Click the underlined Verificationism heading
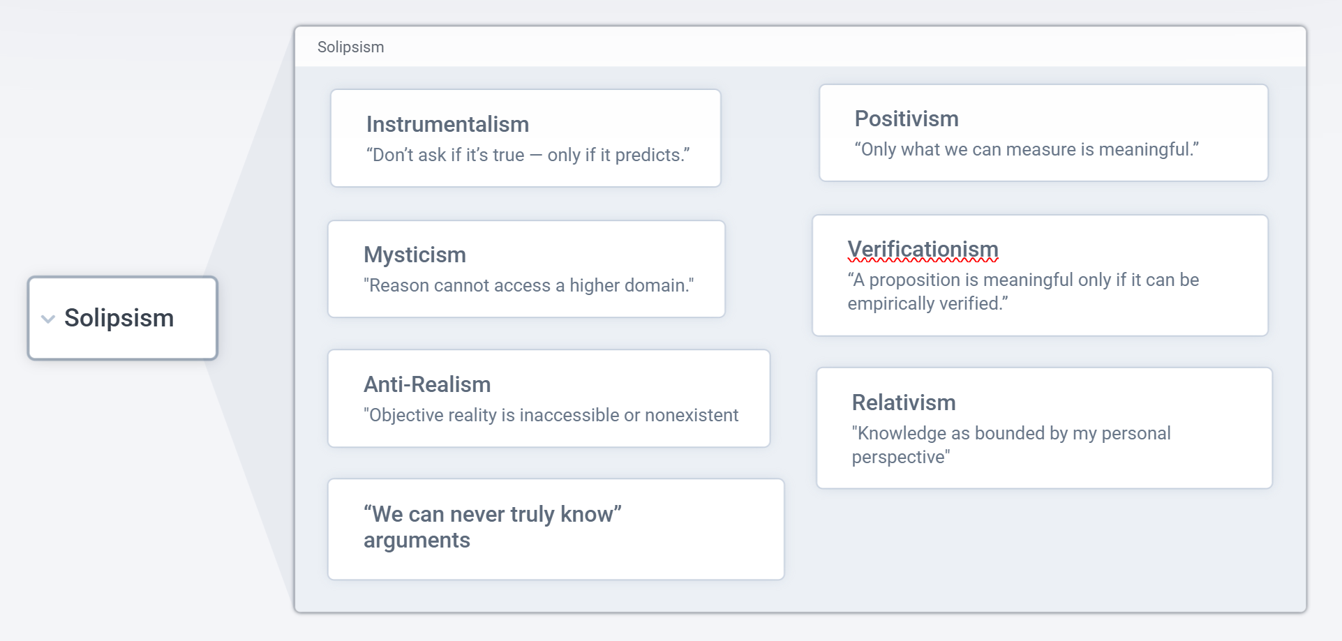 [923, 249]
